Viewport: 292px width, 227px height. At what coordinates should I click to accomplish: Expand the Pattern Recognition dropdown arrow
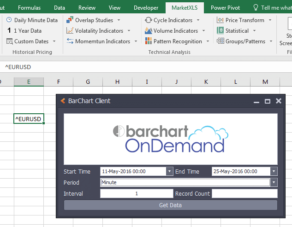[x=208, y=41]
